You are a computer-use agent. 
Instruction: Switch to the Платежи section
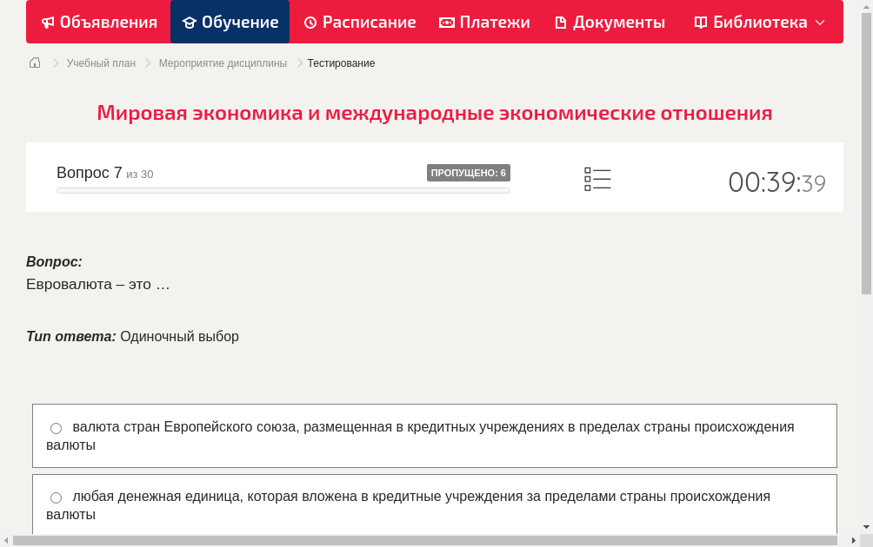tap(483, 22)
